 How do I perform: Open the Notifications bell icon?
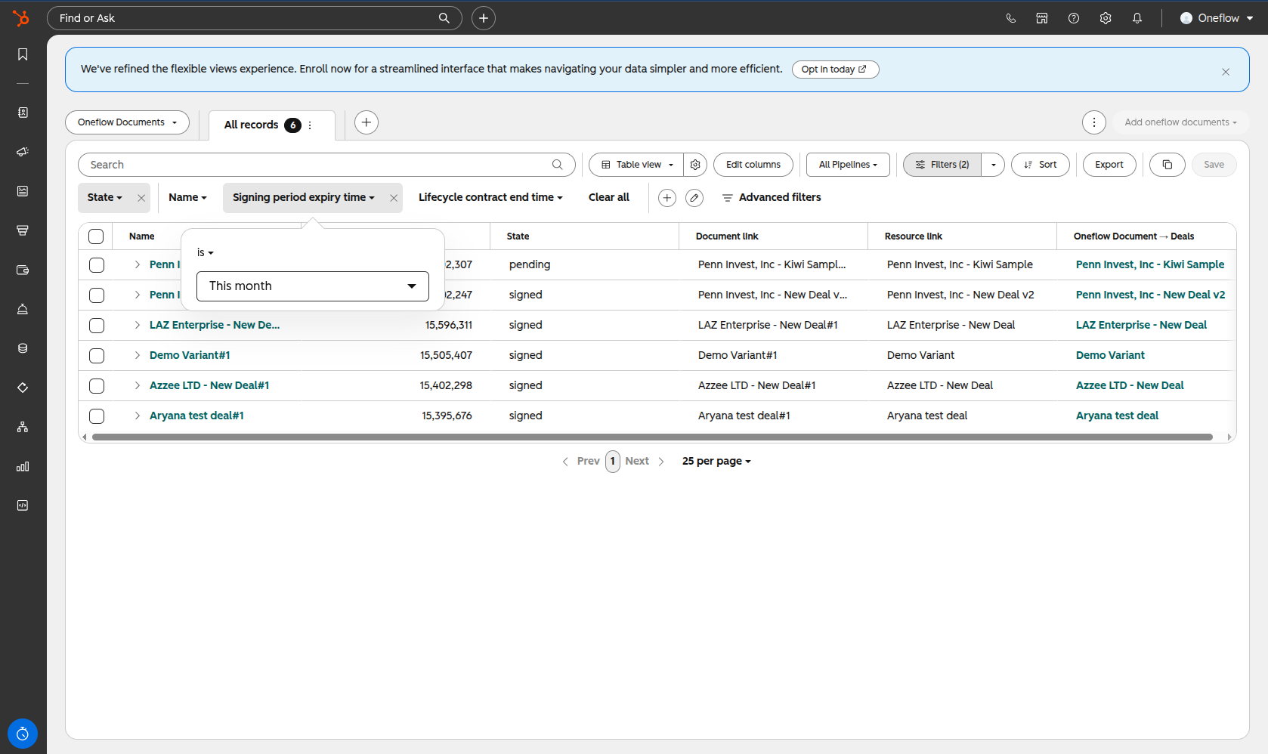click(1137, 18)
